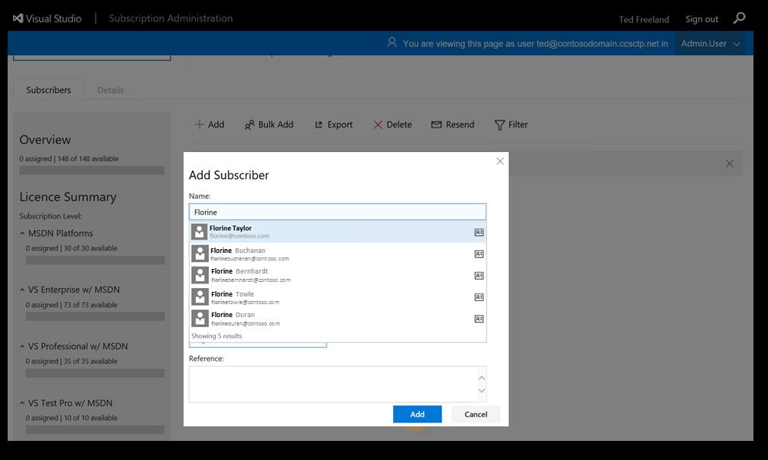Viewport: 768px width, 460px height.
Task: Confirm with the blue Add button
Action: 418,414
